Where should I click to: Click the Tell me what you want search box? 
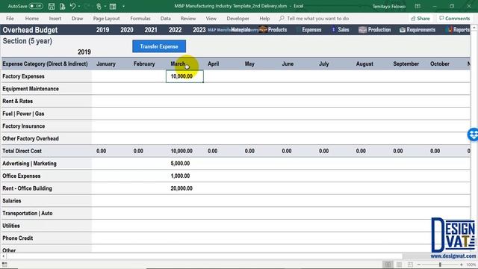click(x=314, y=18)
